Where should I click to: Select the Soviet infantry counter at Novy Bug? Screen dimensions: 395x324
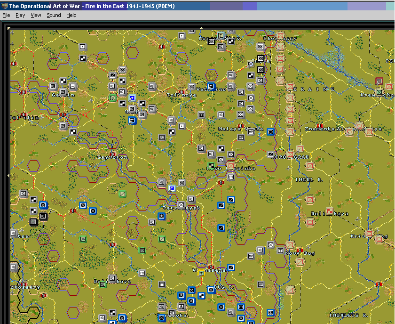290,245
